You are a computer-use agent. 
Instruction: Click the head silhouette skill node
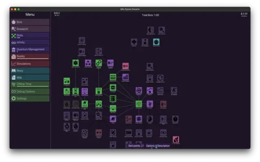[x=149, y=119]
